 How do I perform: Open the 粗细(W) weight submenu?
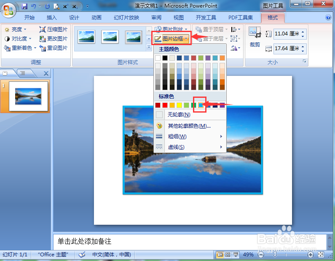[190, 136]
